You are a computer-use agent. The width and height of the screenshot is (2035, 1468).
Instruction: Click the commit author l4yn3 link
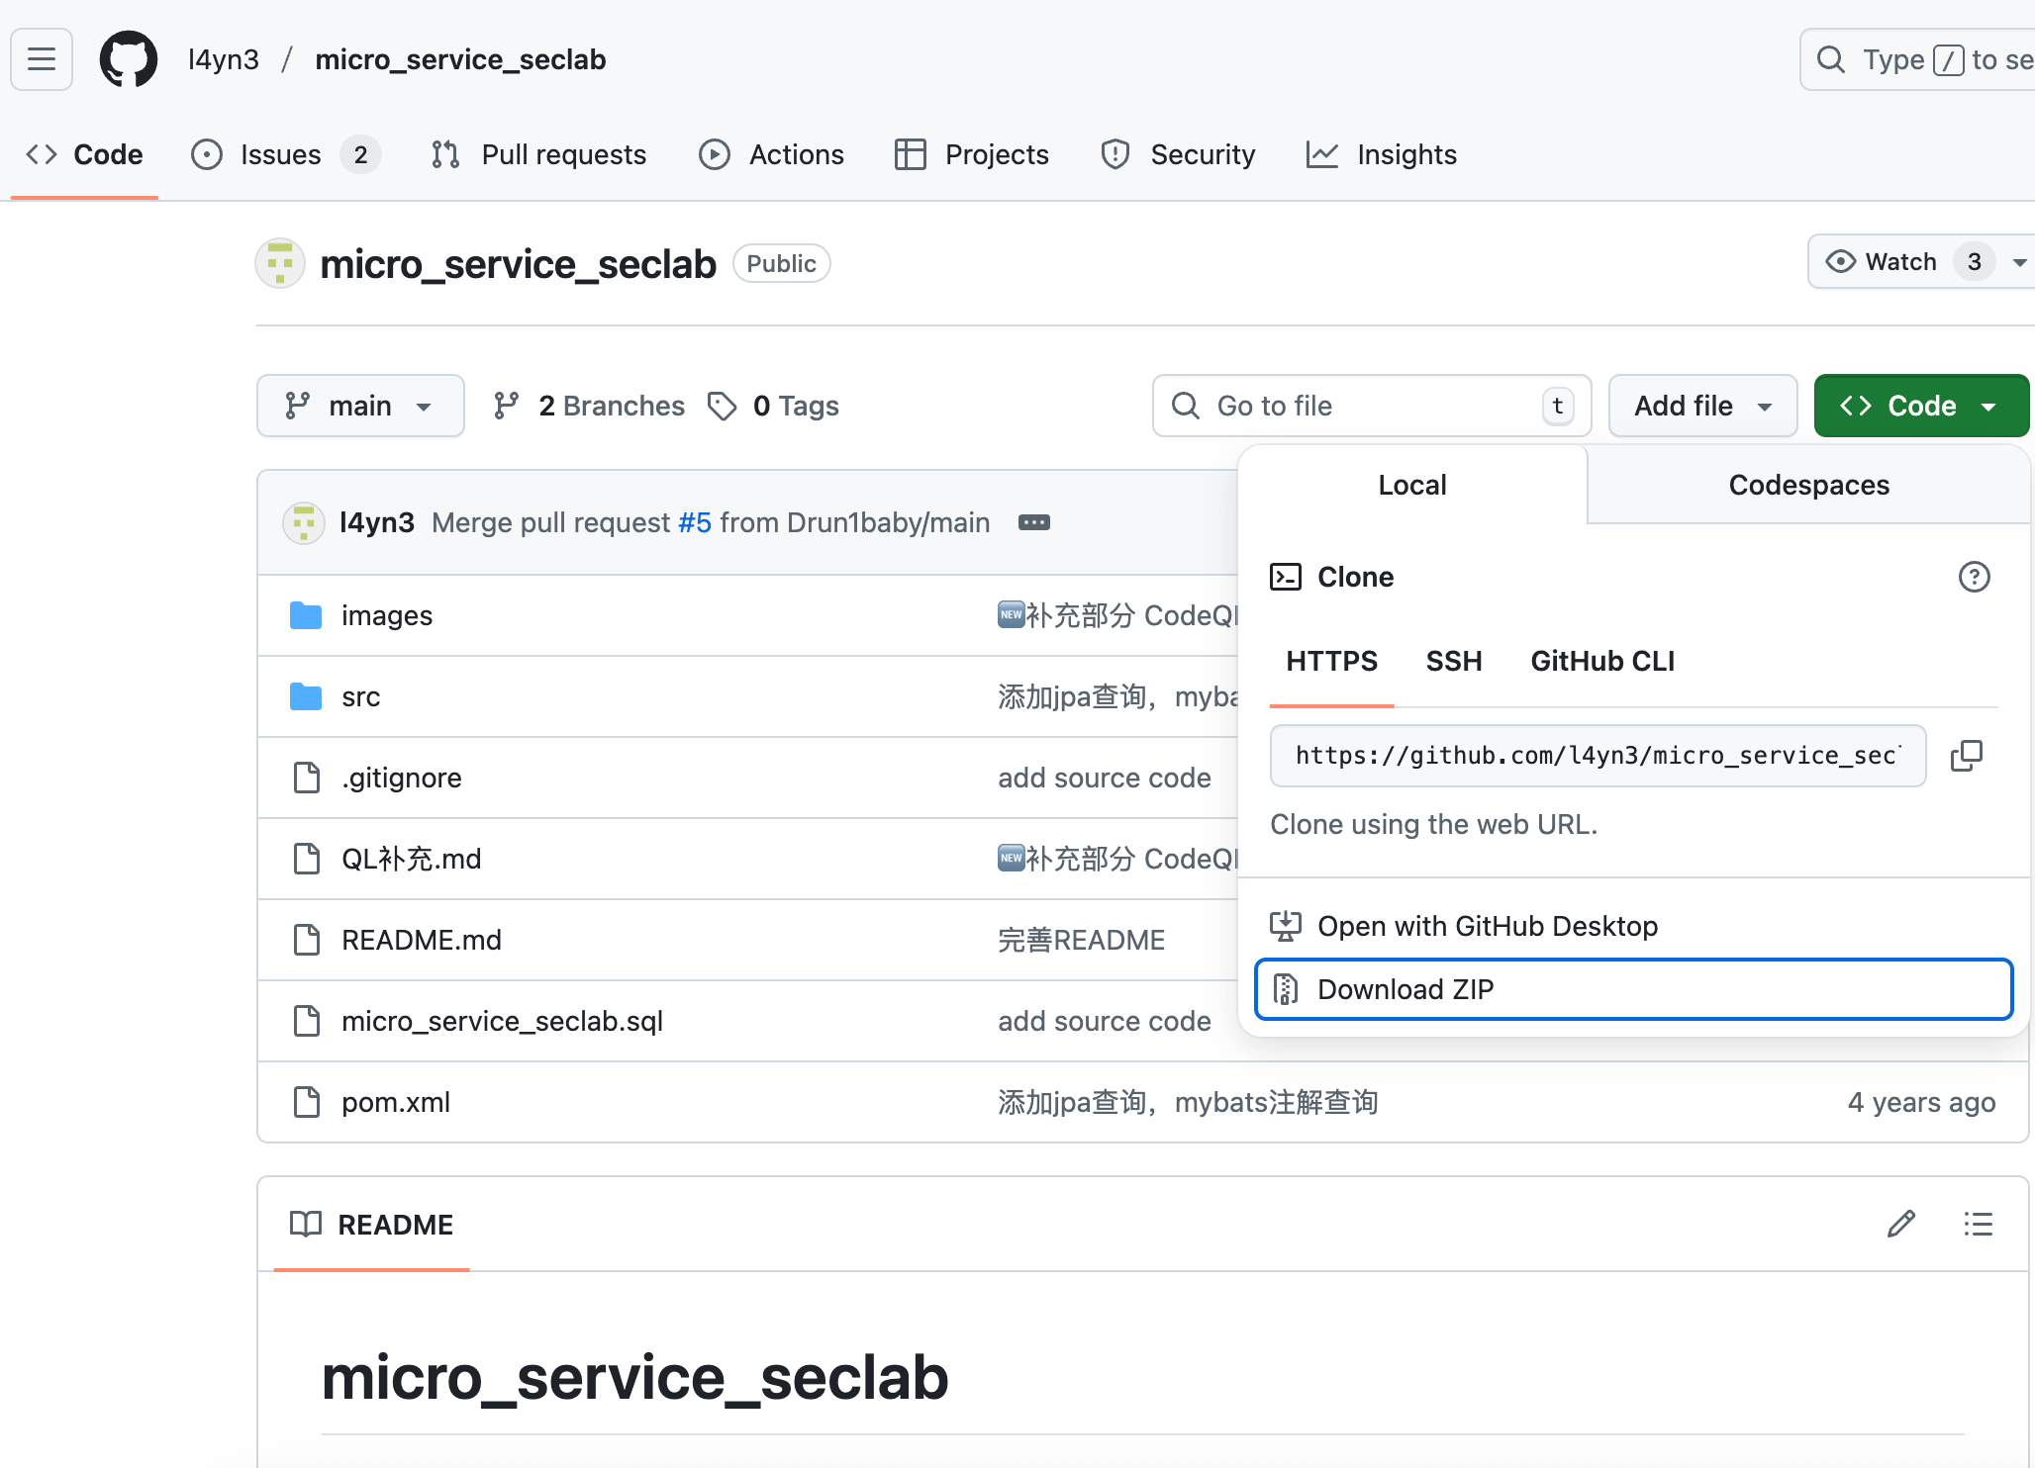click(376, 522)
